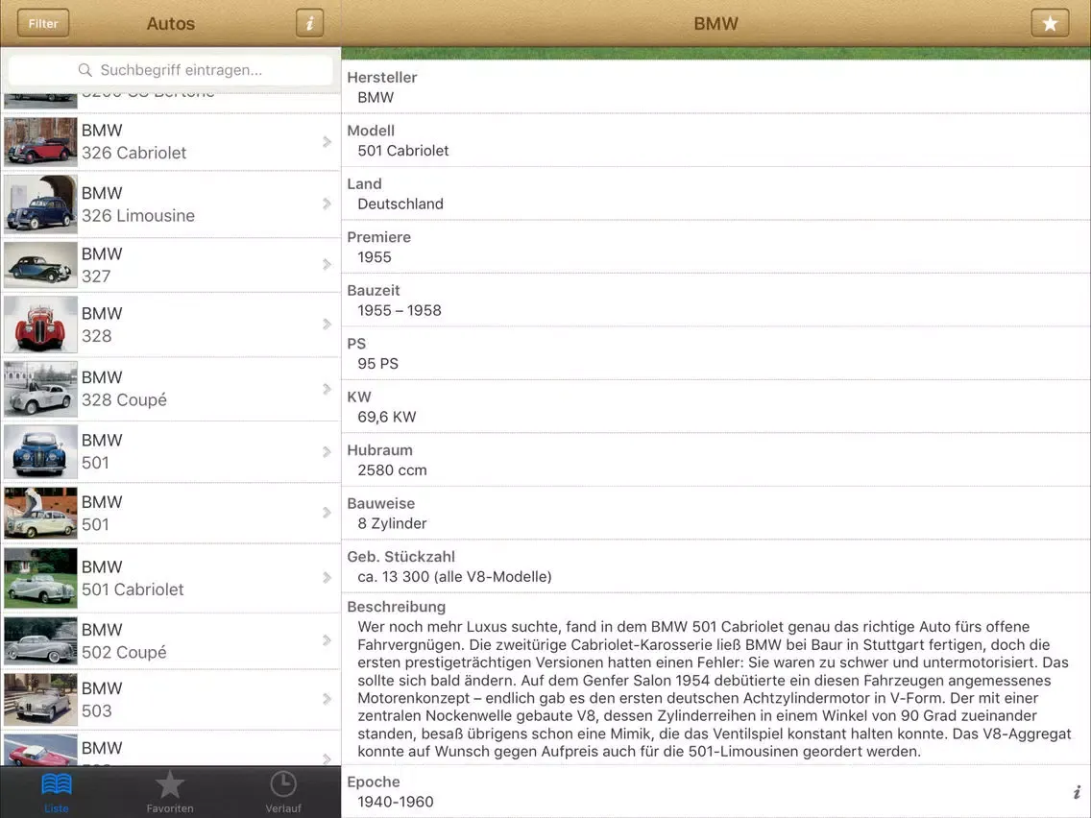Select the '502 Coupé' list entry text
The image size is (1091, 818).
click(124, 653)
